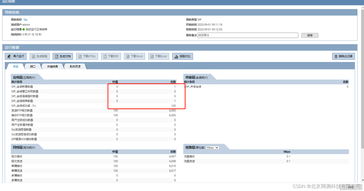Click the 6,008 total in 报文发送 row
Viewport: 364px width, 191px height.
[172, 161]
